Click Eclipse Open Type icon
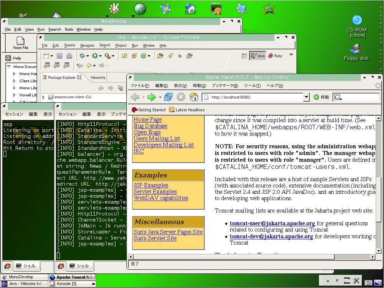 tap(160, 56)
